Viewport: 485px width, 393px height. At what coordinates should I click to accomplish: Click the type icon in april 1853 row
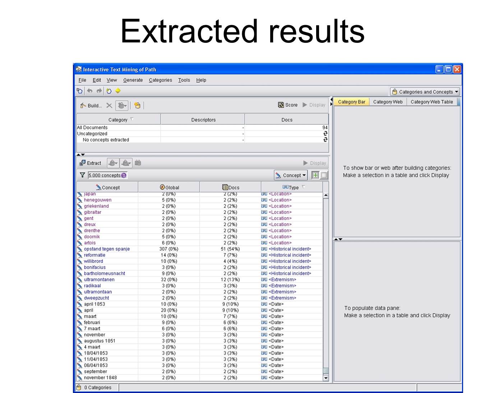point(264,304)
